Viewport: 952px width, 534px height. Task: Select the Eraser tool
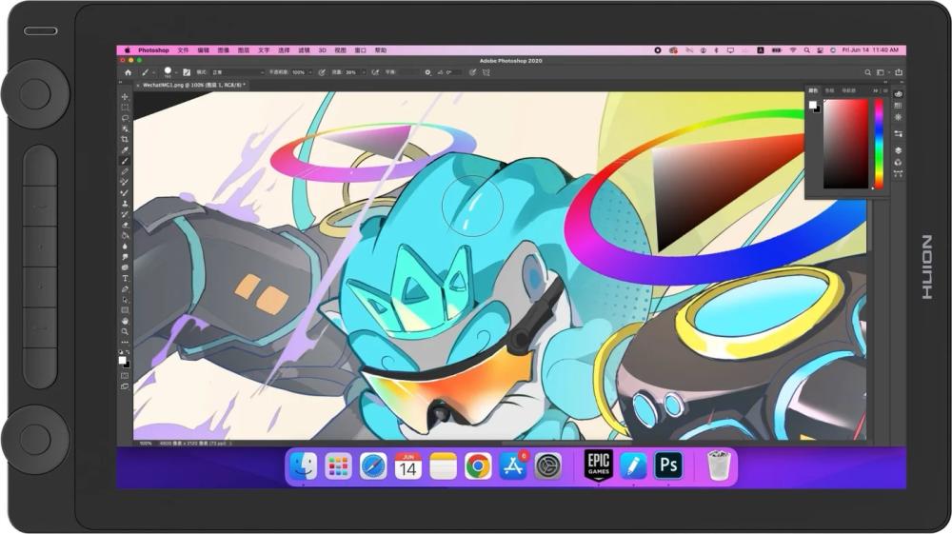(125, 225)
